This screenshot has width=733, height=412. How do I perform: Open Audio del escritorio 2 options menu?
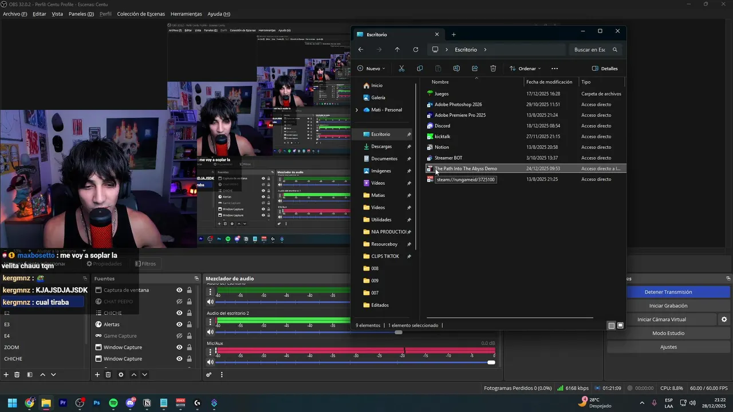tap(210, 321)
